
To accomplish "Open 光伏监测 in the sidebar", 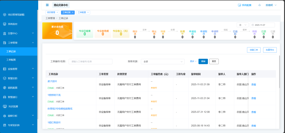I will 18,106.
